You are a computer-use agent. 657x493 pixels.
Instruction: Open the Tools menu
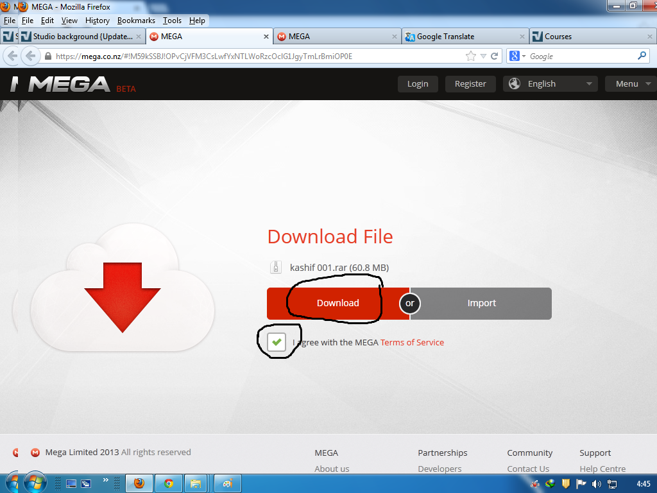coord(172,21)
